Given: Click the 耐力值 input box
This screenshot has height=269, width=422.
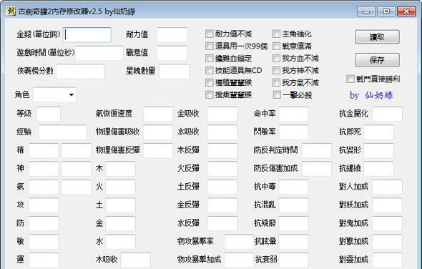Looking at the screenshot, I should 172,35.
